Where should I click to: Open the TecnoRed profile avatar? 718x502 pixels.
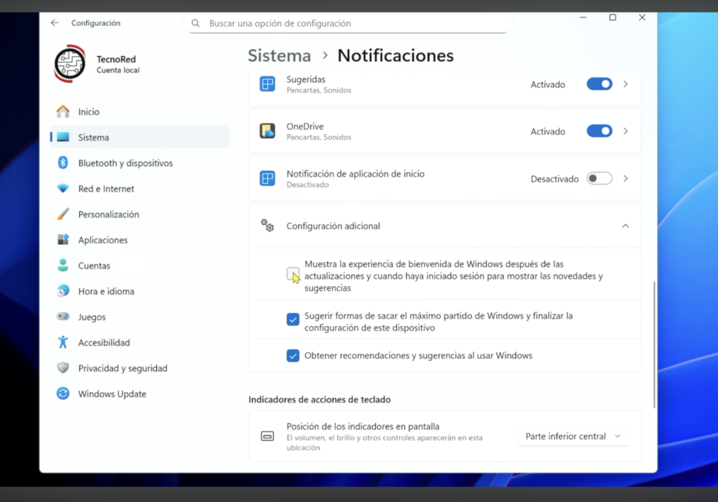point(69,64)
